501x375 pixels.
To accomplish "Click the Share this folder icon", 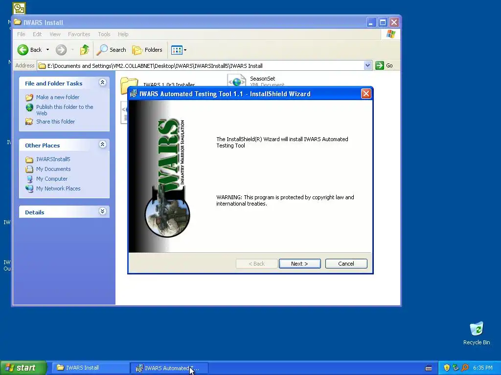I will coord(29,122).
